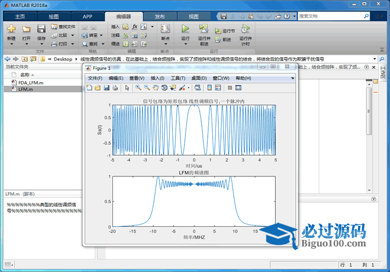The image size is (390, 272).
Task: Select the Brush data tool in Figure 1
Action: coord(182,88)
